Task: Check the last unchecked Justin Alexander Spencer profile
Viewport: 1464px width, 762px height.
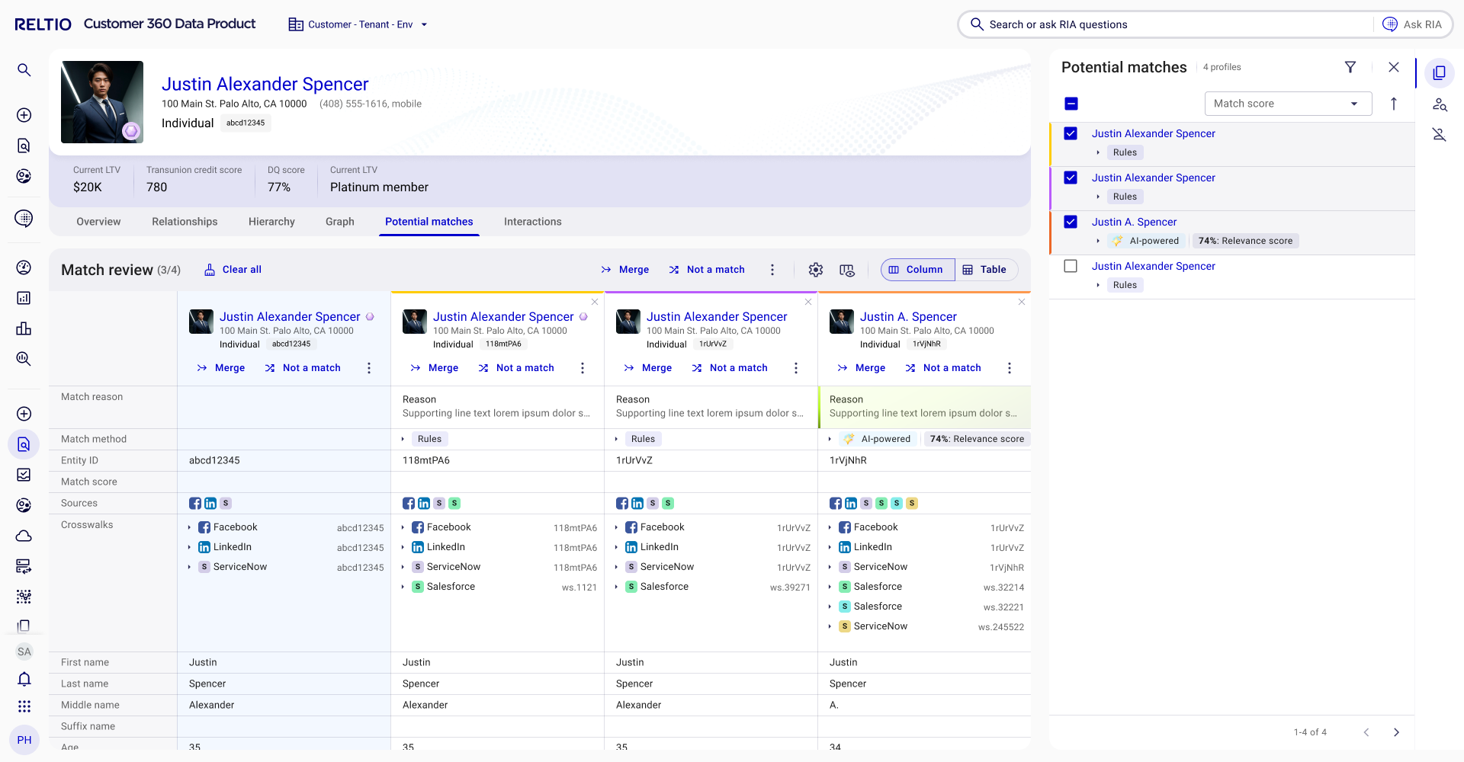Action: [x=1071, y=266]
